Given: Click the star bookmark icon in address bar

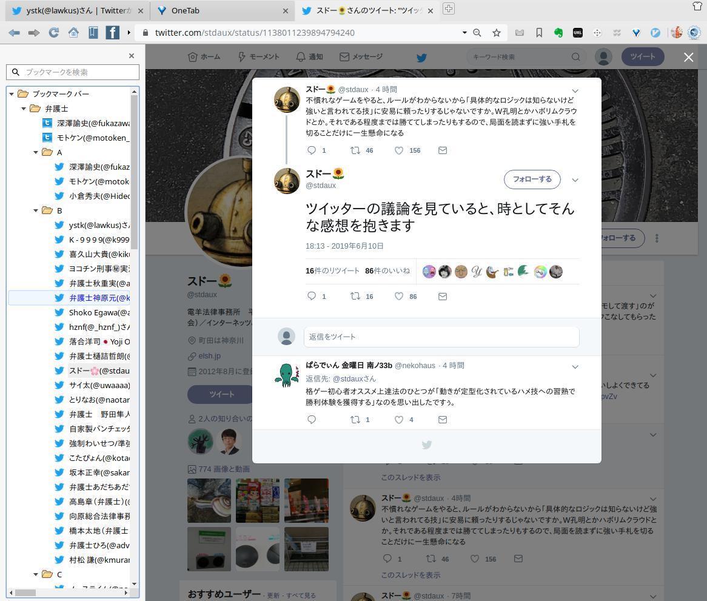Looking at the screenshot, I should (x=497, y=33).
